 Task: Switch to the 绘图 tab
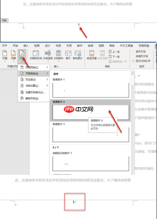point(37,46)
